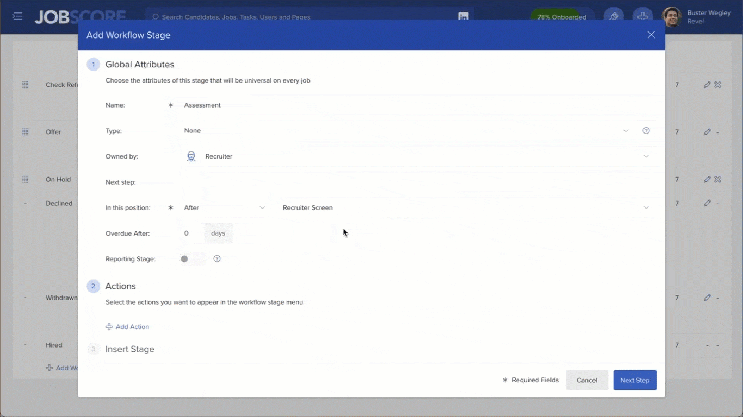The width and height of the screenshot is (743, 417).
Task: Toggle the Reporting Stage switch
Action: pos(193,259)
